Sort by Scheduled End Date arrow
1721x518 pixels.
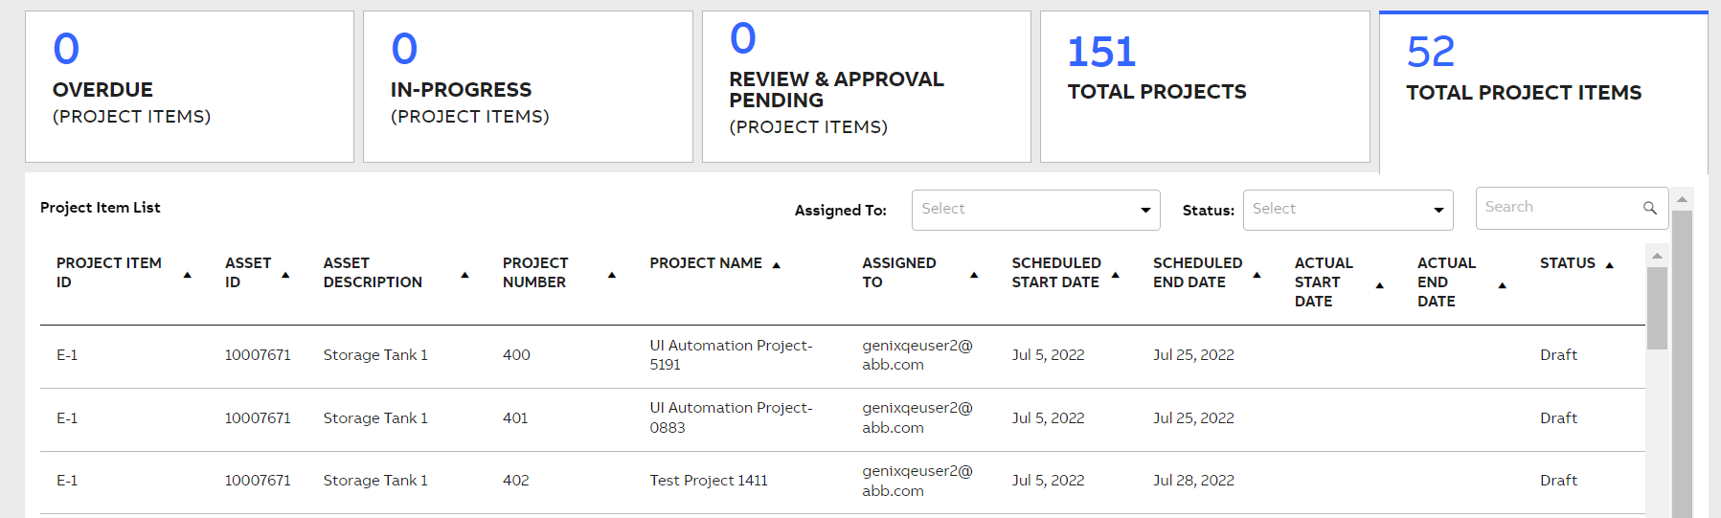[x=1257, y=275]
